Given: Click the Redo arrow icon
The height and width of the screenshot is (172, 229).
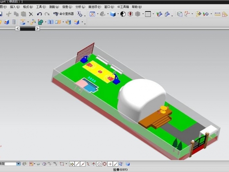Looking at the screenshot, I should click(x=47, y=14).
